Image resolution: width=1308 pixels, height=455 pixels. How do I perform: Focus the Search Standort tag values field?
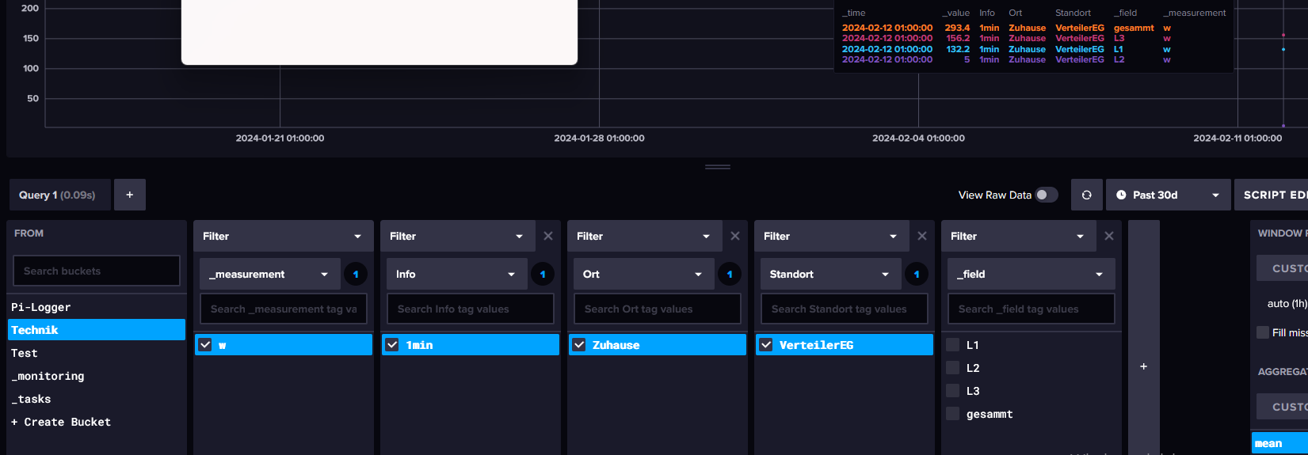point(845,309)
